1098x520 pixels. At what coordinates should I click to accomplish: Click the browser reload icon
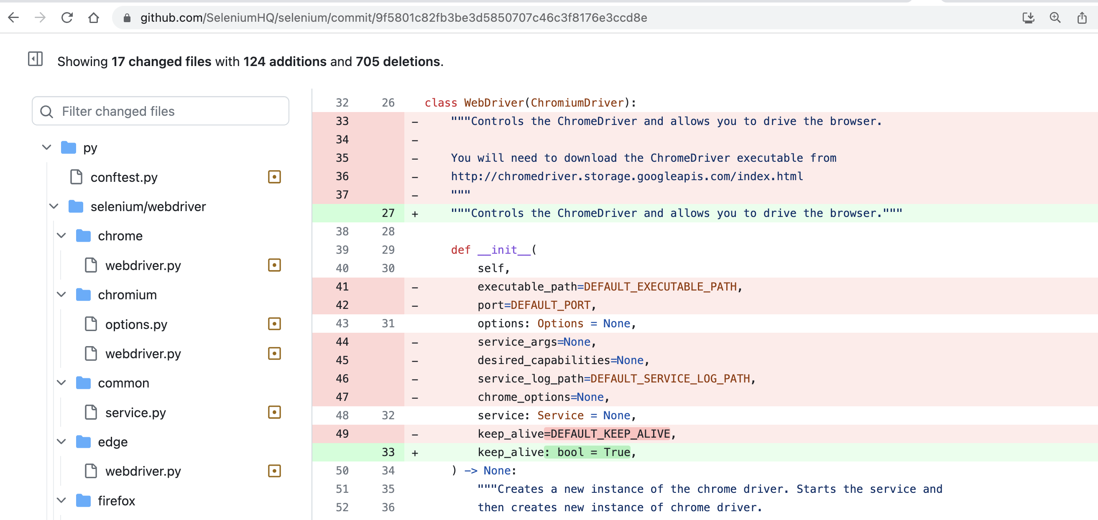pos(67,18)
